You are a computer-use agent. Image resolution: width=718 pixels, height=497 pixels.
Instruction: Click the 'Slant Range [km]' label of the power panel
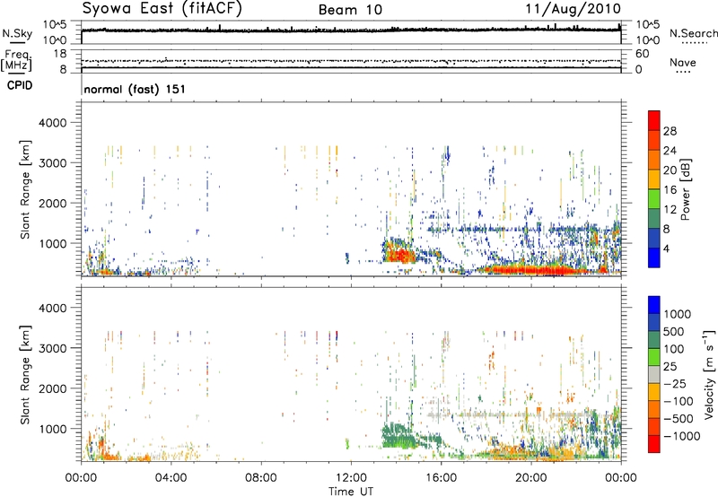point(25,189)
